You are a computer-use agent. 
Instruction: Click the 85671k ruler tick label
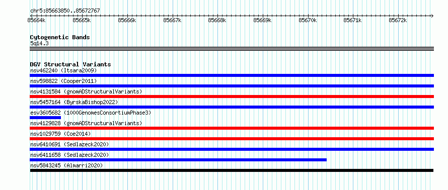(352, 20)
